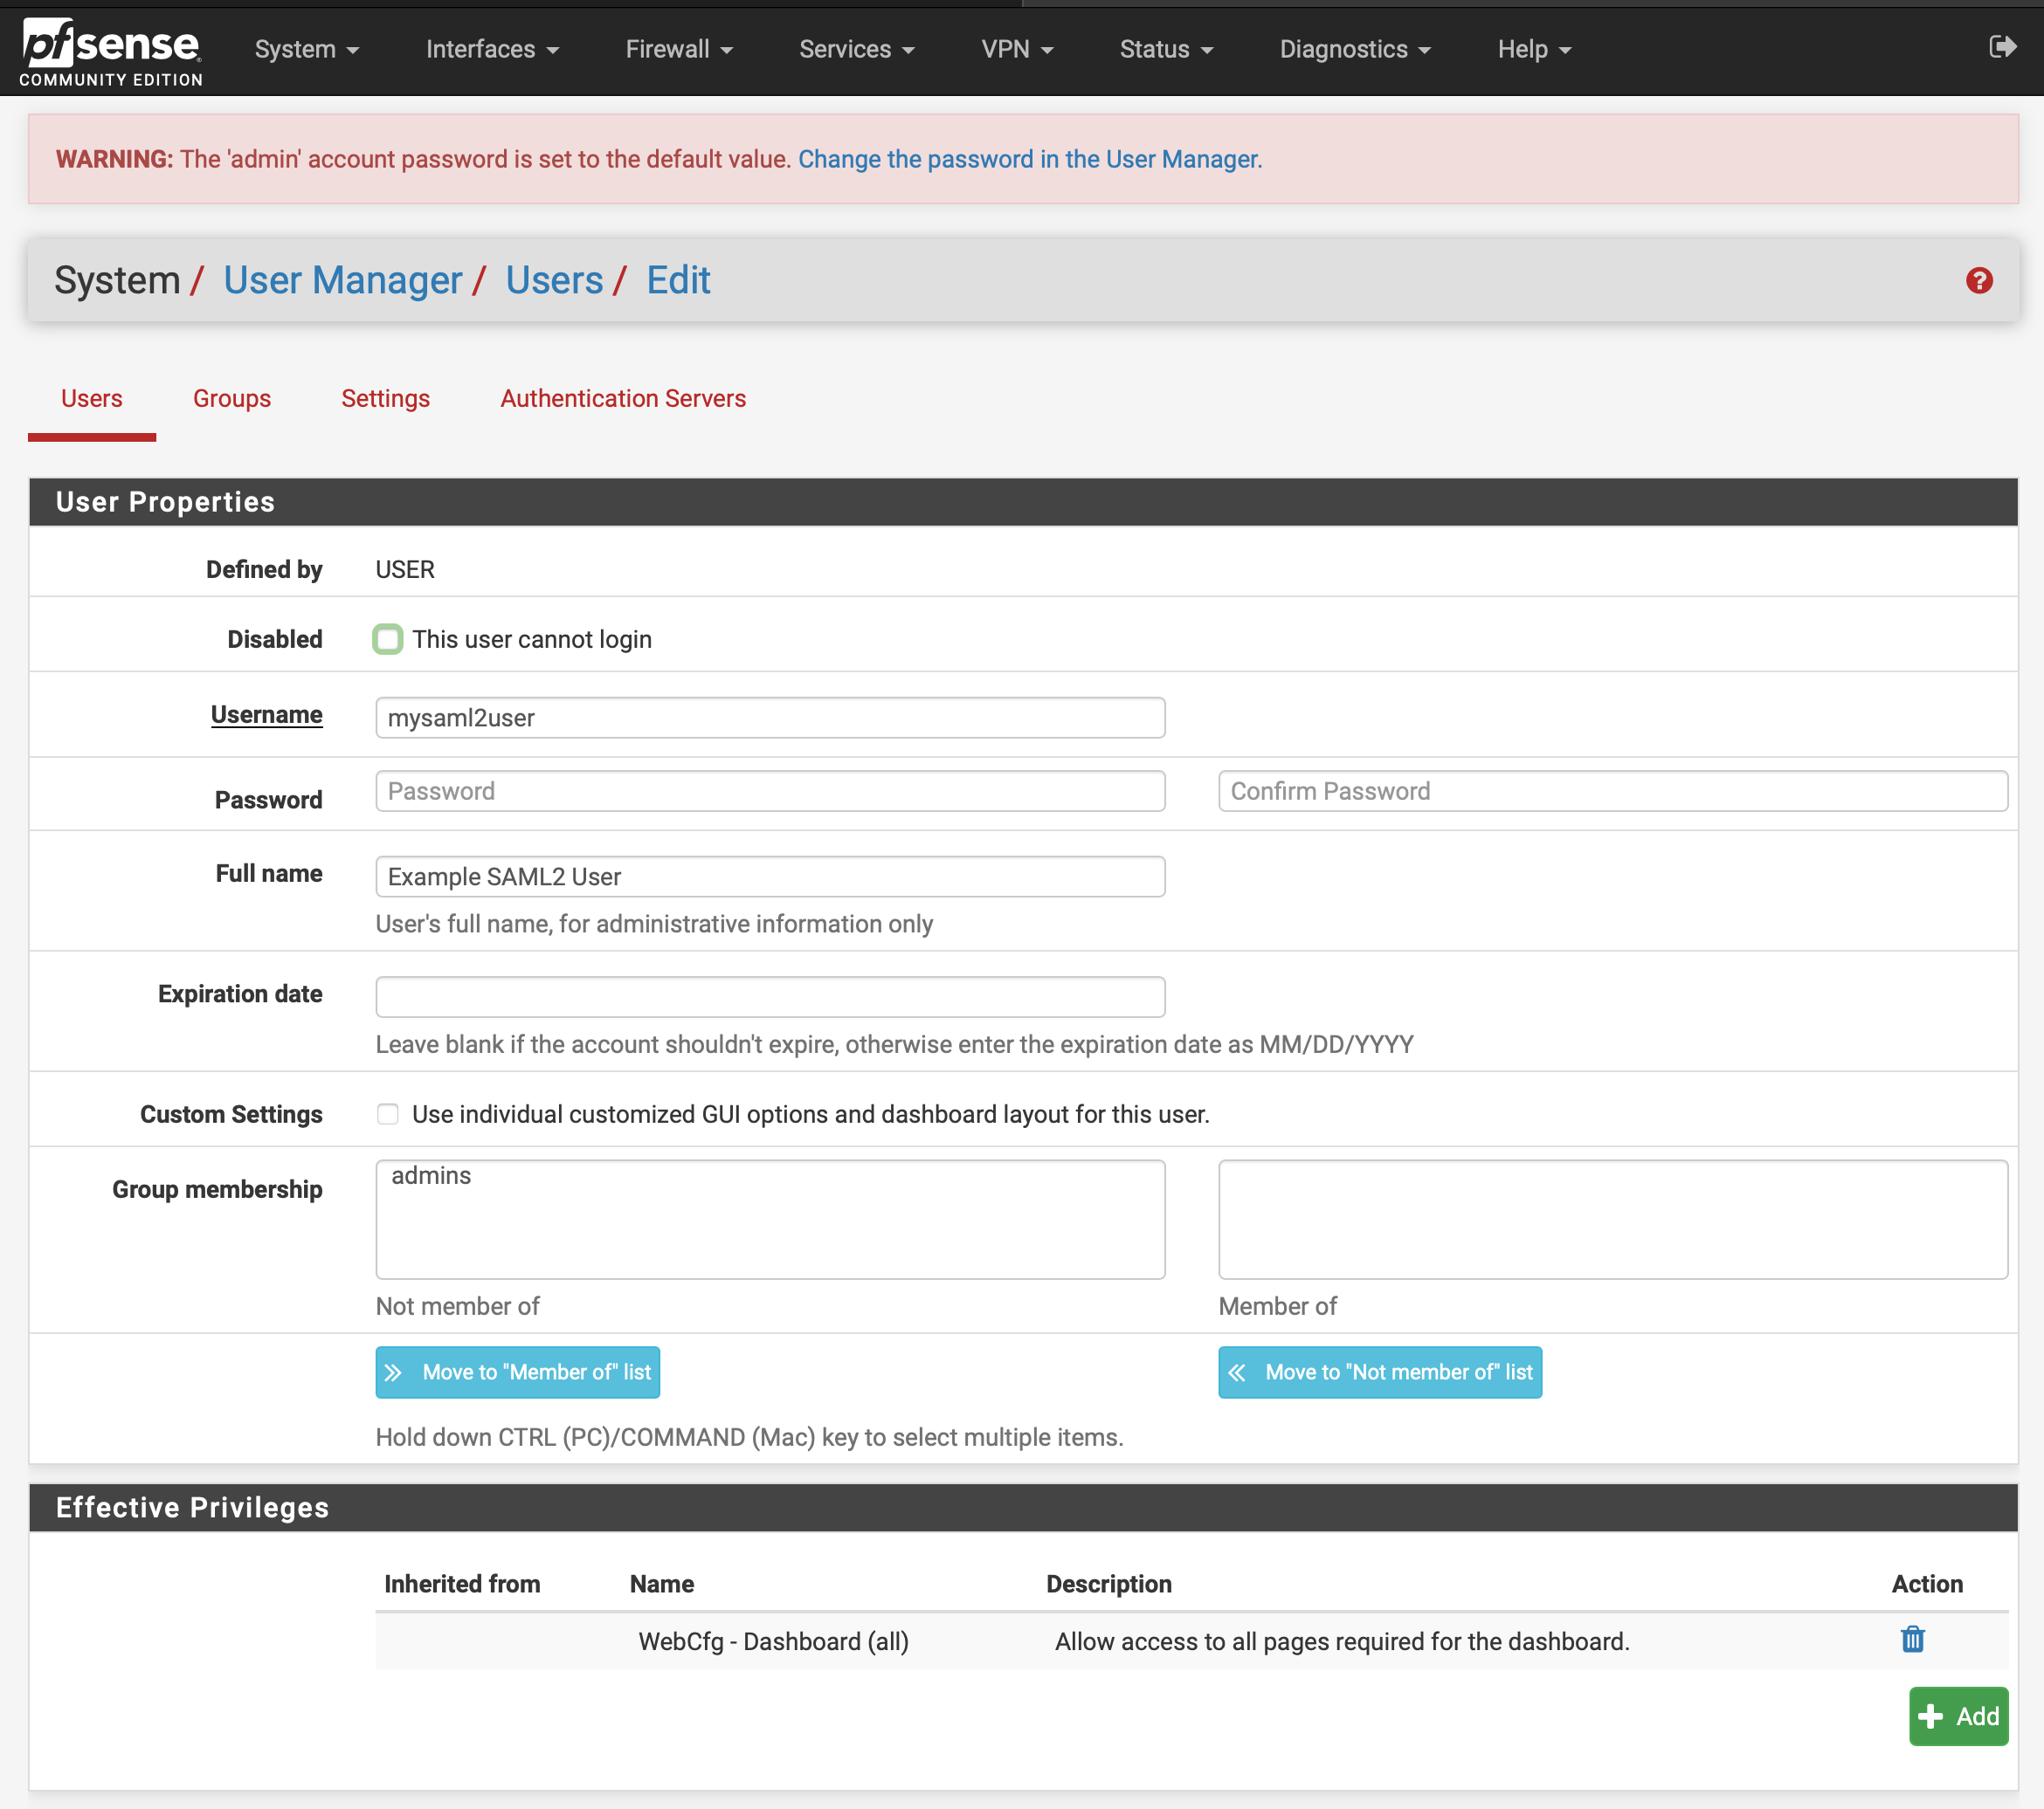Toggle the Disabled user checkbox
The height and width of the screenshot is (1809, 2044).
[387, 640]
